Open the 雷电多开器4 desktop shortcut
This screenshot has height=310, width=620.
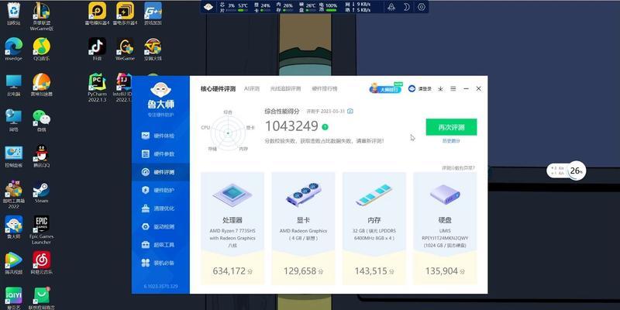(x=125, y=13)
